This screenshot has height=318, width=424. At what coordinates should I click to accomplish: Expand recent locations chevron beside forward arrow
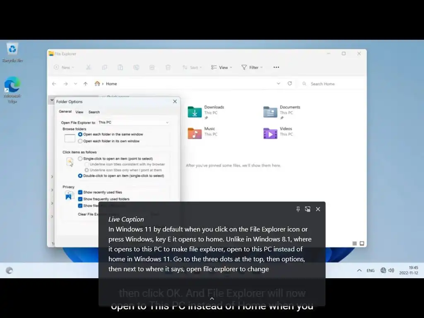75,84
